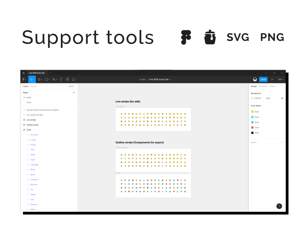Select 'Outline stroke (Components for export)' text layer

[43, 110]
